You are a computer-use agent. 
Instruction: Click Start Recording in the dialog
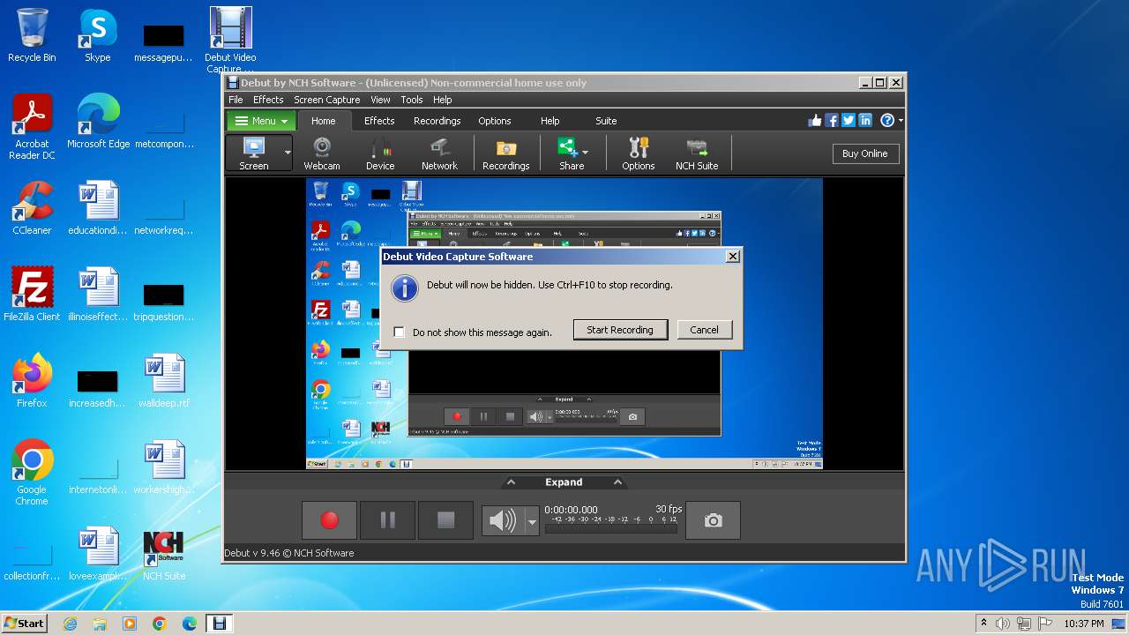pos(620,330)
